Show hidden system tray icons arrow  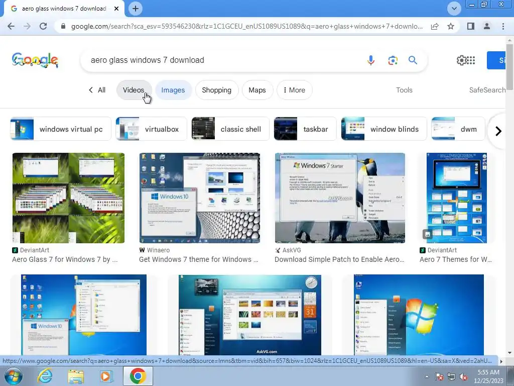(x=427, y=376)
